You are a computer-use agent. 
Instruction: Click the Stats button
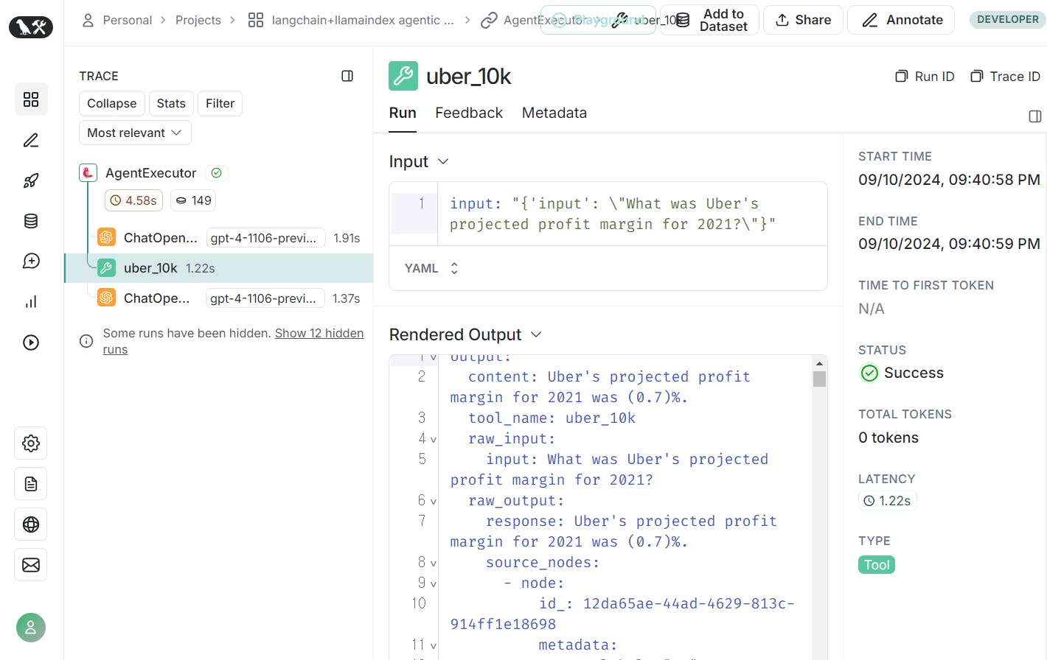pos(171,103)
